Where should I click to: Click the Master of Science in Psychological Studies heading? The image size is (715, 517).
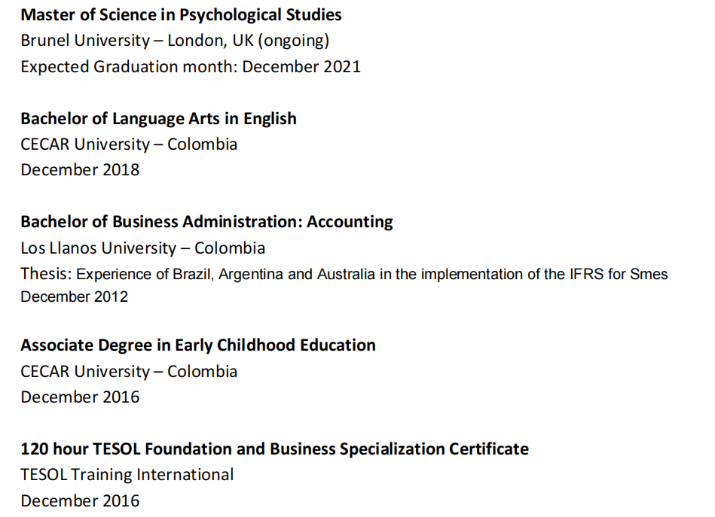(x=181, y=15)
